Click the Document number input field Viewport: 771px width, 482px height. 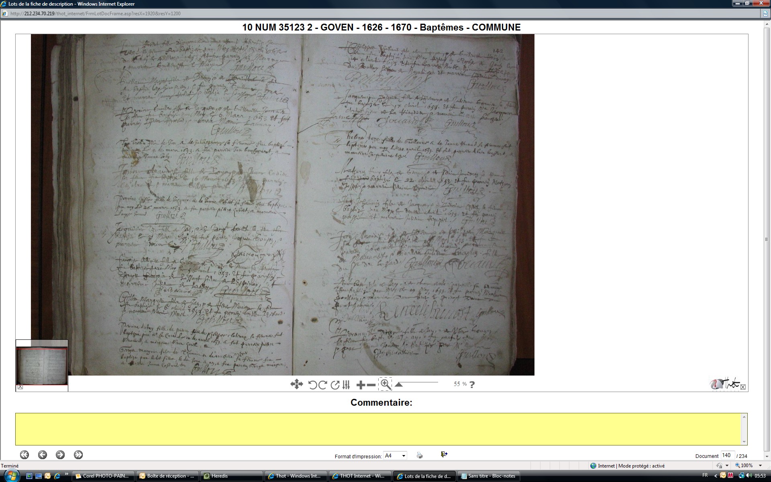coord(727,455)
